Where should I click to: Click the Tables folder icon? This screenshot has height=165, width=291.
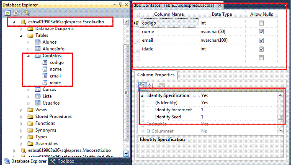[x=30, y=35]
